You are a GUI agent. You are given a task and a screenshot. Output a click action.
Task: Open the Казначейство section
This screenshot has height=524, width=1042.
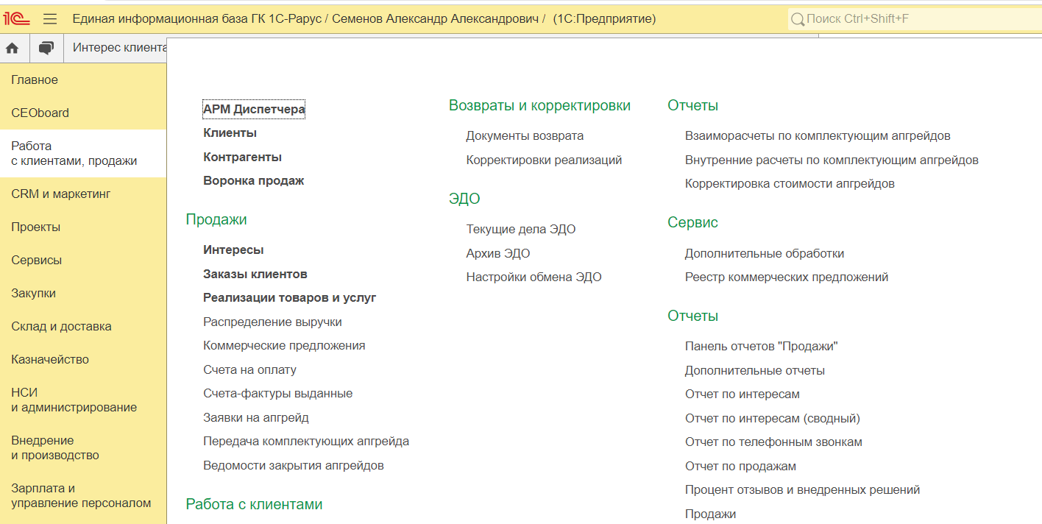coord(83,359)
